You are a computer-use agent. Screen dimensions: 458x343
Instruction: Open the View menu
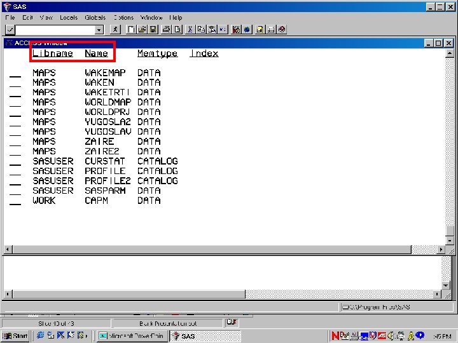pos(46,18)
